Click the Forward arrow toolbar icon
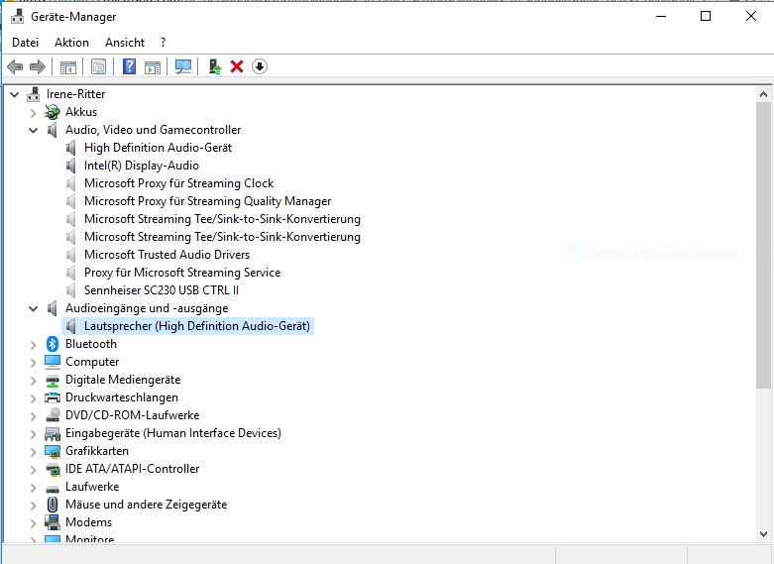774x564 pixels. [38, 66]
